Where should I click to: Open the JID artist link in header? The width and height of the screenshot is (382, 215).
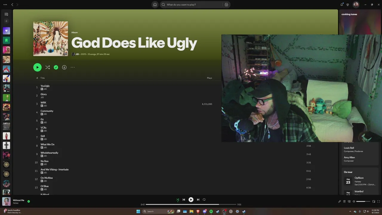(x=77, y=54)
